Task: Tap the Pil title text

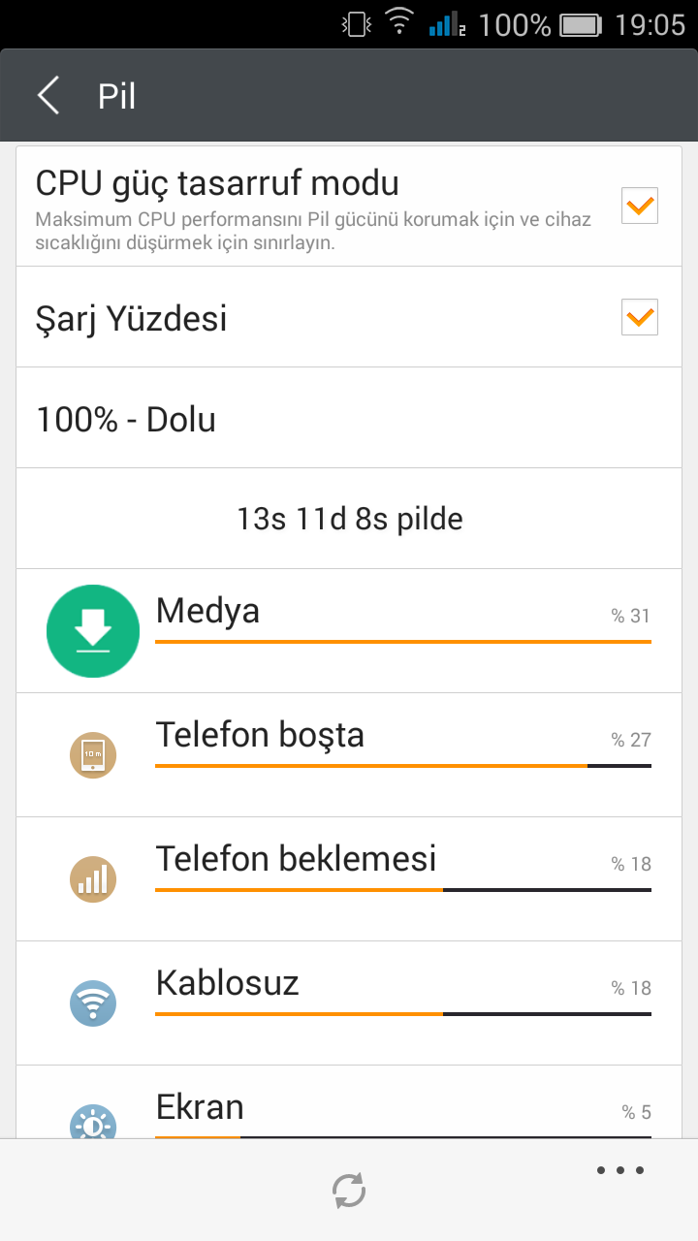Action: (x=116, y=96)
